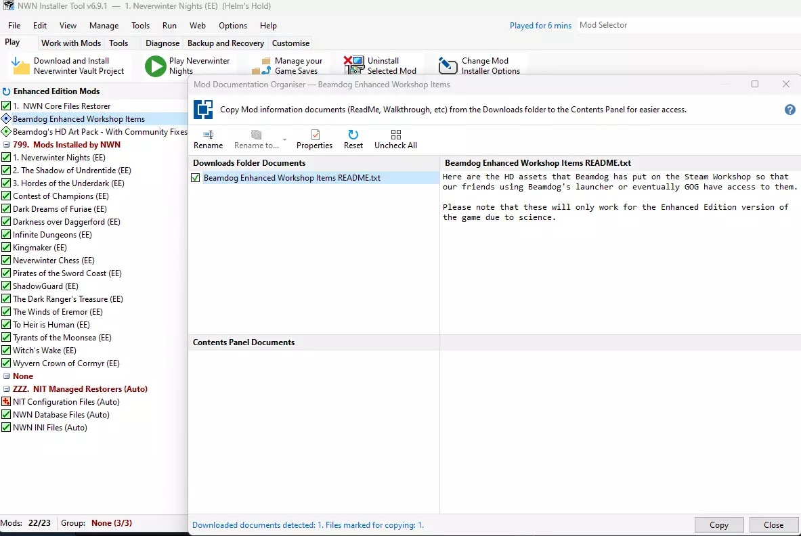Image resolution: width=801 pixels, height=536 pixels.
Task: Uncheck Beamdog Enhanced Workshop Items README.txt checkbox
Action: point(196,178)
